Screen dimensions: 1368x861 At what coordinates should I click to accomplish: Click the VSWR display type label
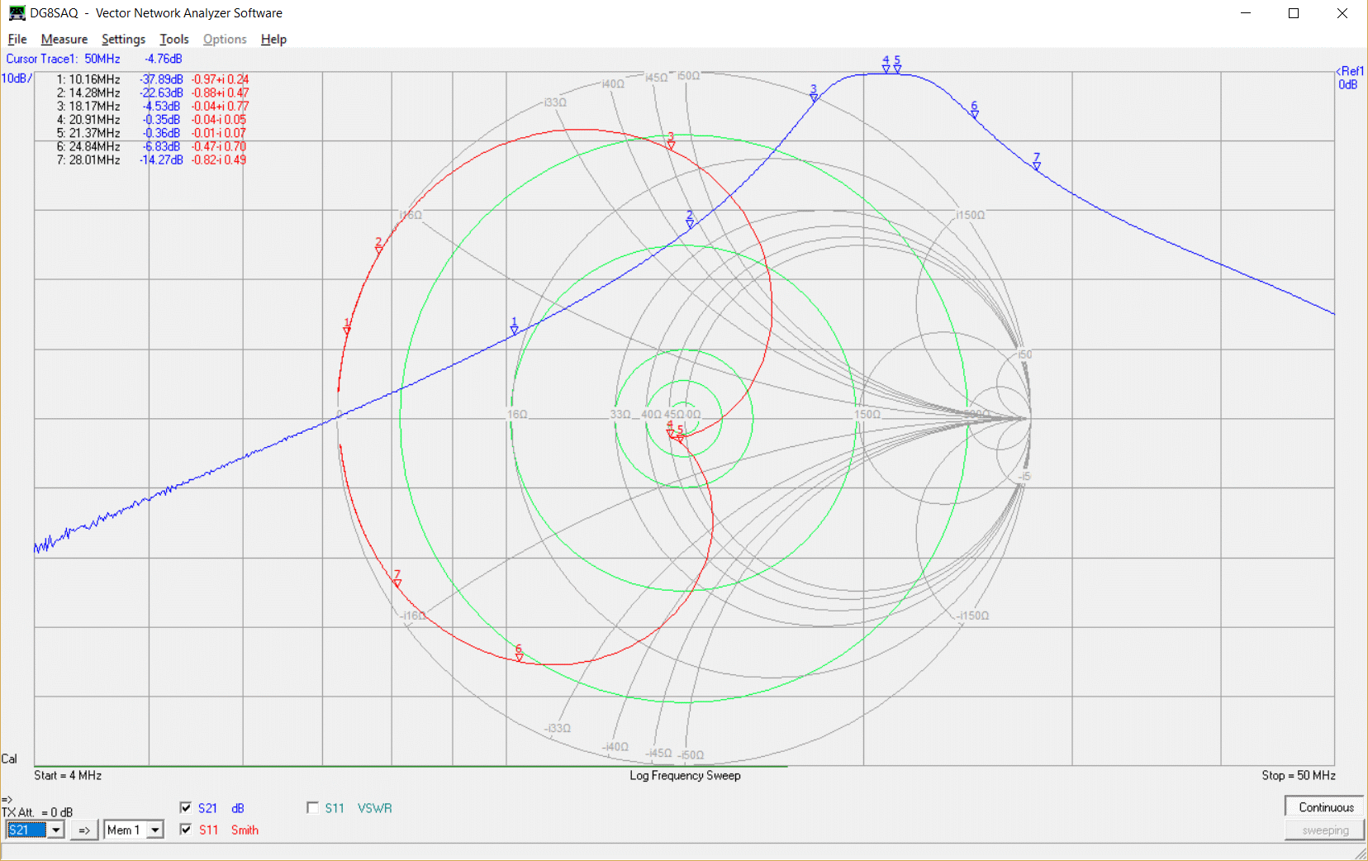375,808
